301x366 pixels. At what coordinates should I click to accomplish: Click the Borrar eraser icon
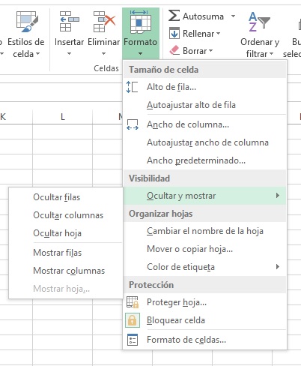click(174, 50)
